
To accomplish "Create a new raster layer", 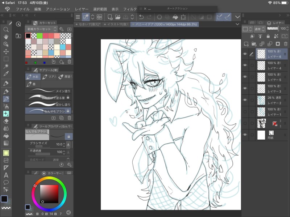I will pos(246,44).
